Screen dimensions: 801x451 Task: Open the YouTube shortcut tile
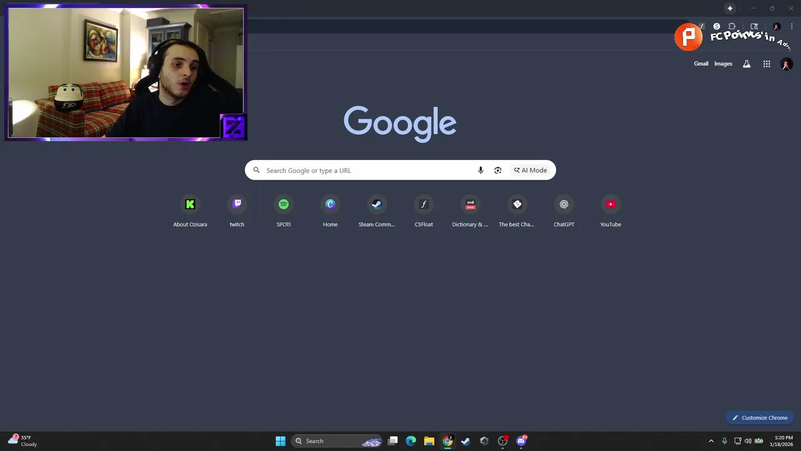click(x=610, y=212)
